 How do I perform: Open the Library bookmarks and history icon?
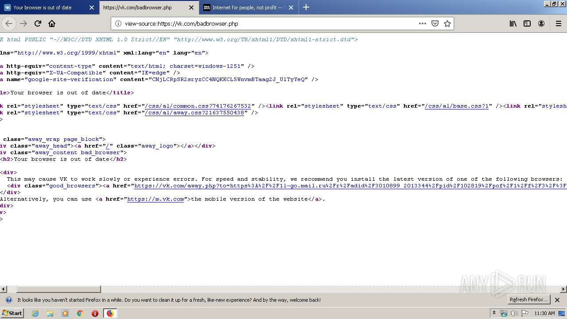[513, 23]
